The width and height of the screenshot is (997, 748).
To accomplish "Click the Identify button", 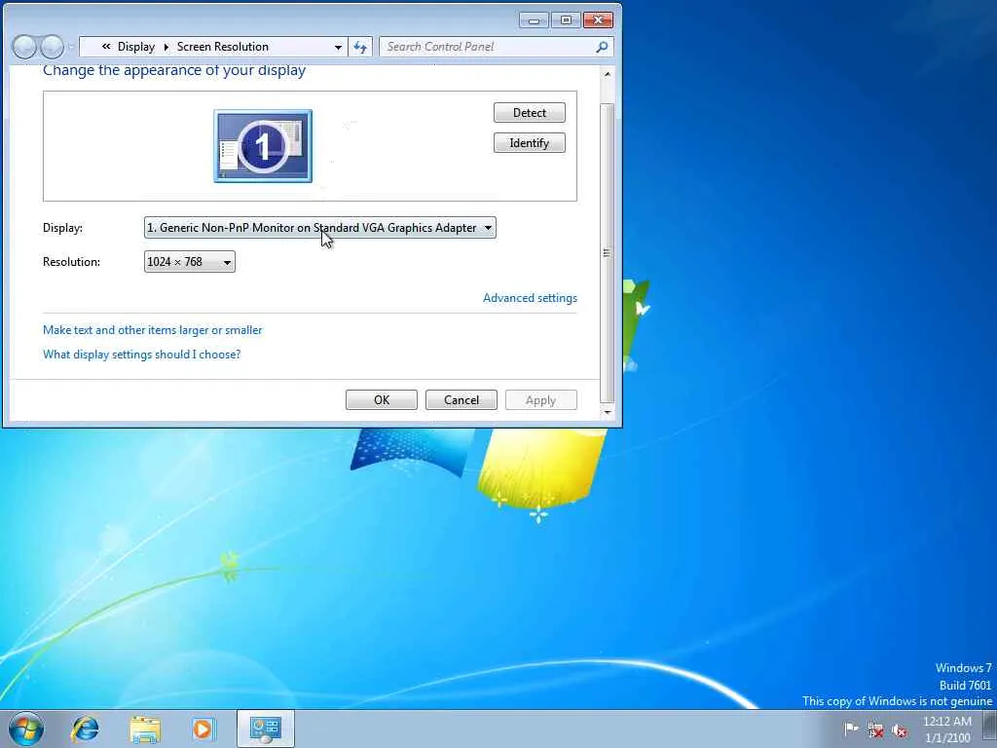I will 529,143.
